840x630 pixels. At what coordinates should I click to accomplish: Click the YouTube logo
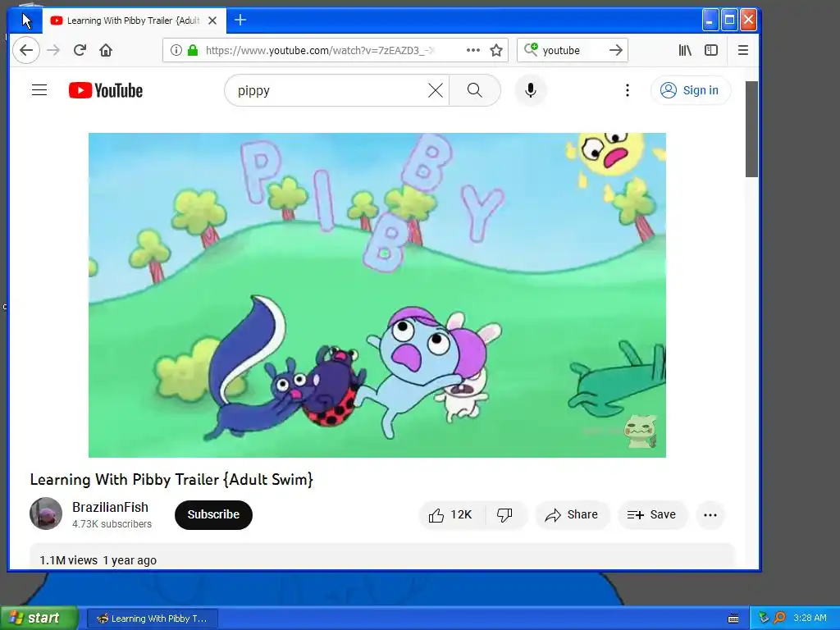click(x=106, y=90)
